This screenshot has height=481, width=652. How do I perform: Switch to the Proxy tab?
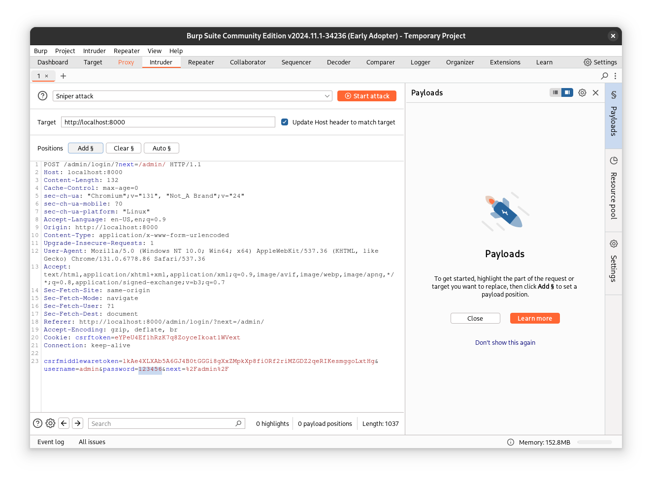126,62
